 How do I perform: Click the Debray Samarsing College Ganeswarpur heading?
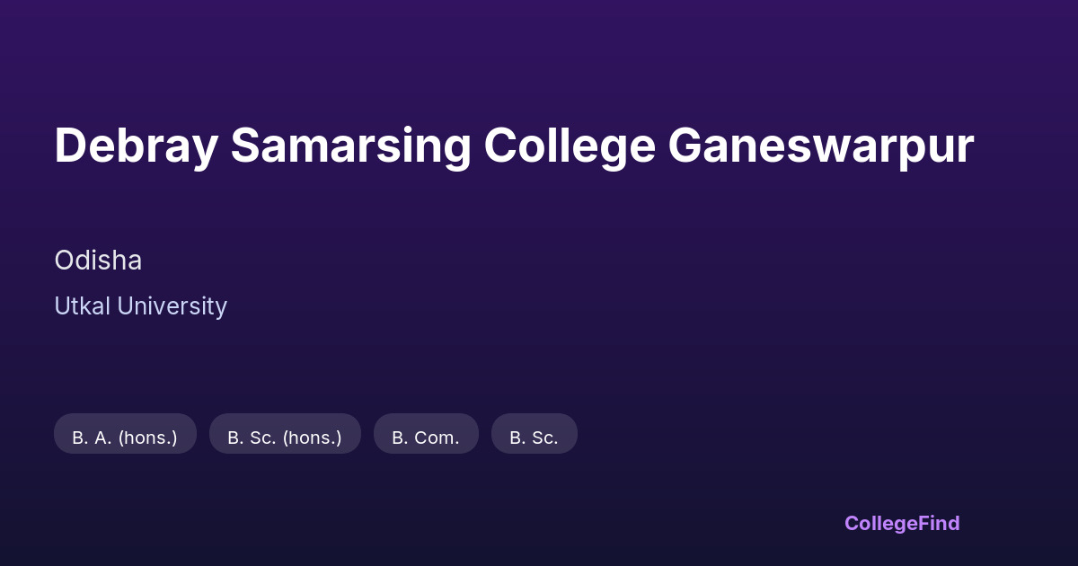click(x=514, y=146)
